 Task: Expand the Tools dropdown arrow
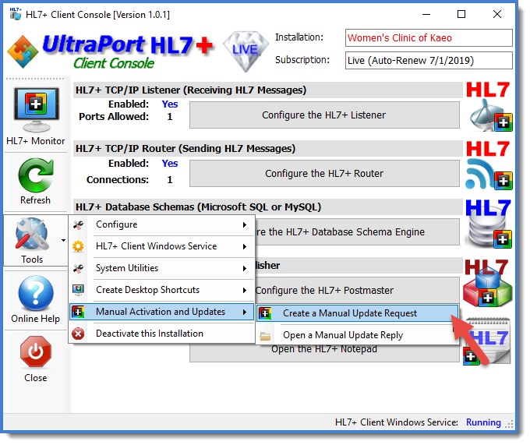pyautogui.click(x=63, y=240)
